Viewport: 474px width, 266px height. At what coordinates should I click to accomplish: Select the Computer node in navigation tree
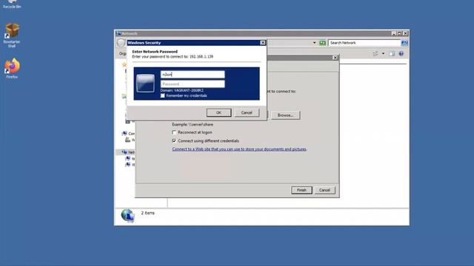(129, 133)
